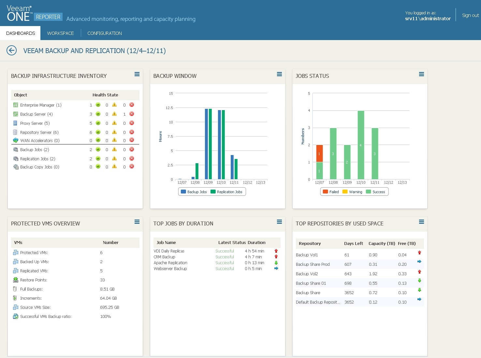Viewport: 481px width, 358px height.
Task: Open the Apache Replication job
Action: click(x=170, y=263)
